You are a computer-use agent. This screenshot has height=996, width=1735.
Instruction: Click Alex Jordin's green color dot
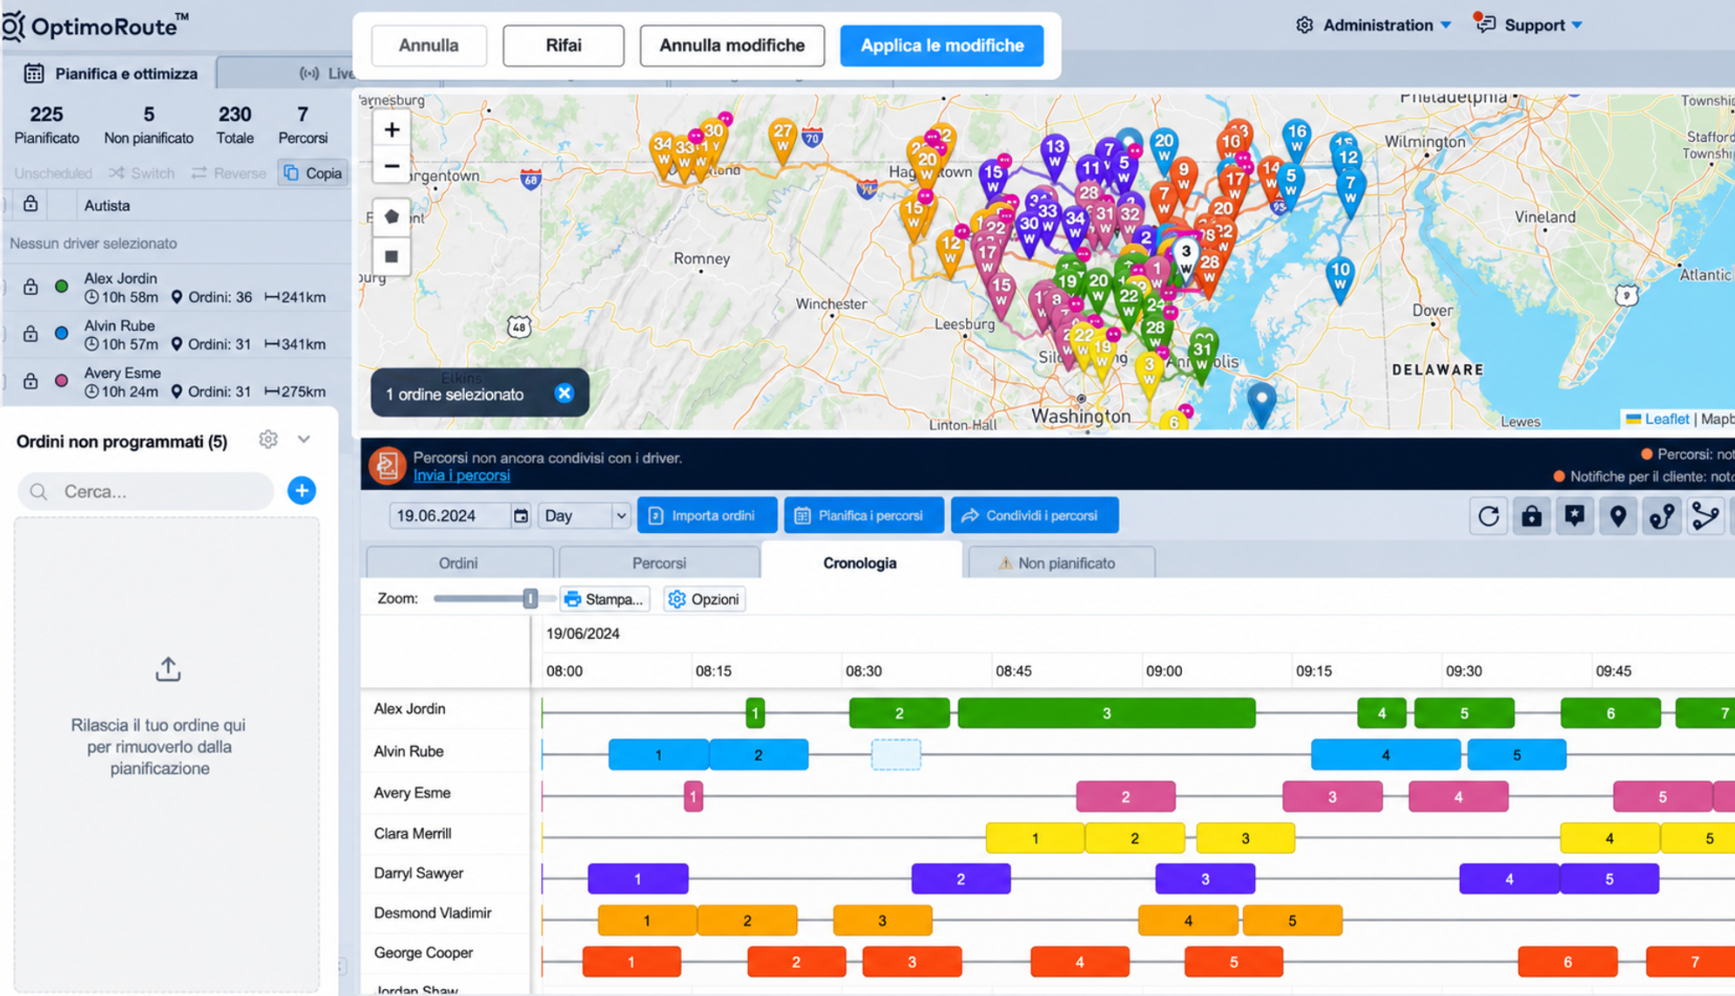pyautogui.click(x=61, y=286)
